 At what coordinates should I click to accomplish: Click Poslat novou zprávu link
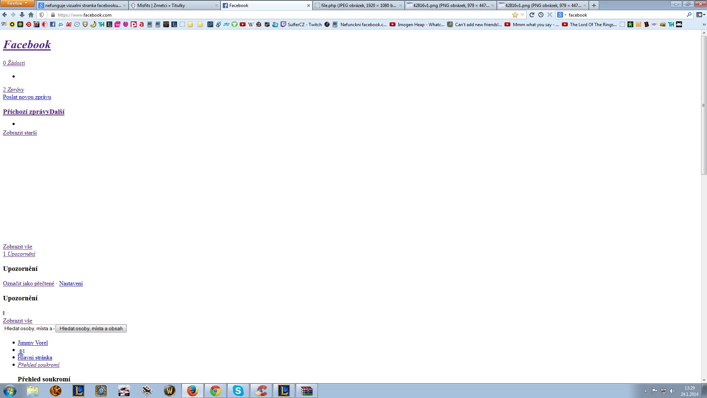point(27,97)
